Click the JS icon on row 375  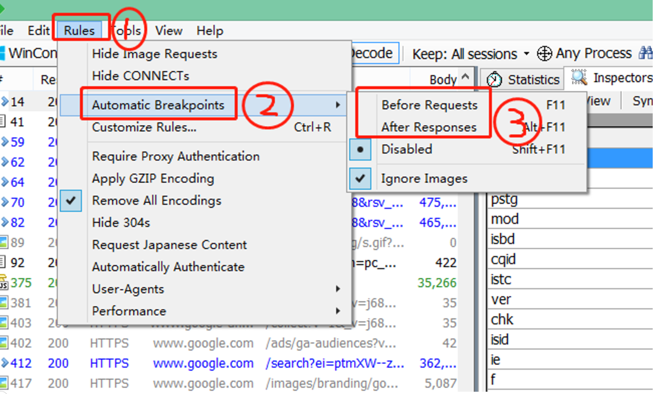(3, 283)
